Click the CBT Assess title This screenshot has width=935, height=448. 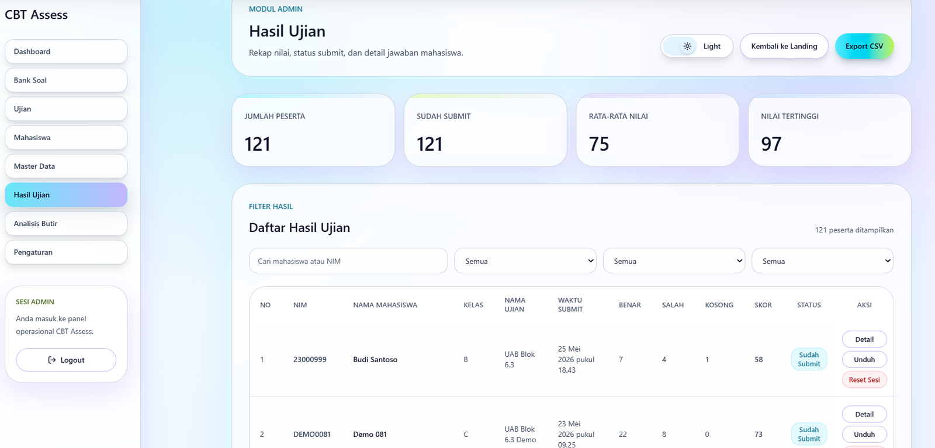tap(36, 15)
